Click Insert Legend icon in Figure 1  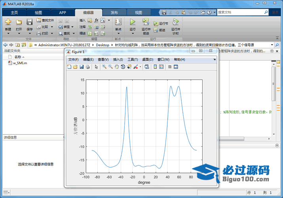click(161, 67)
